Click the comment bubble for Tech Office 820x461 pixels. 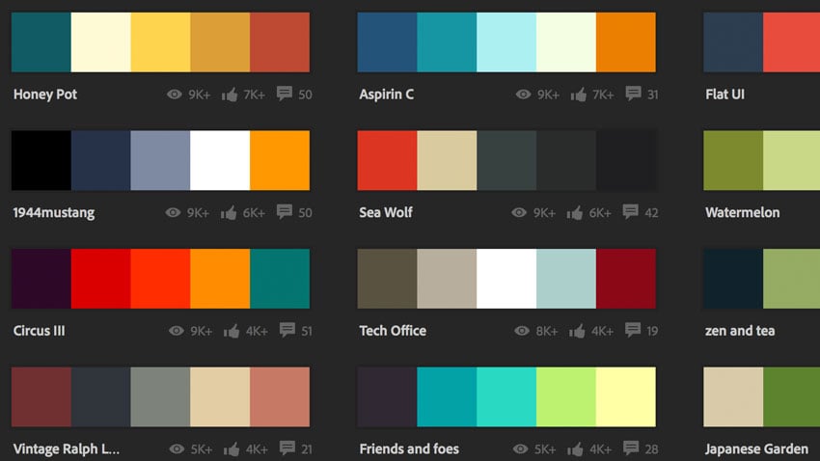[634, 330]
